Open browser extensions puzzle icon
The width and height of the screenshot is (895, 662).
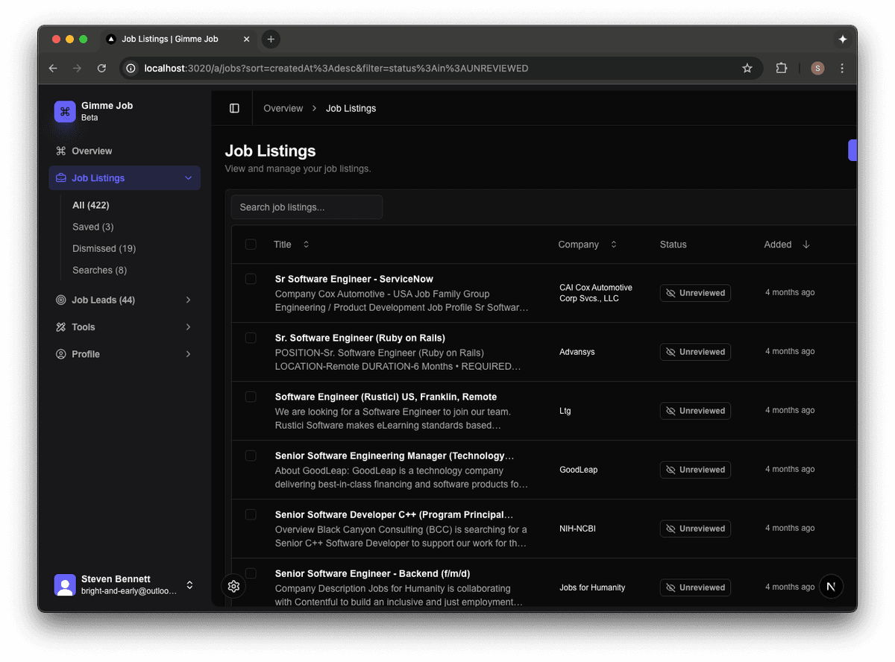click(782, 69)
